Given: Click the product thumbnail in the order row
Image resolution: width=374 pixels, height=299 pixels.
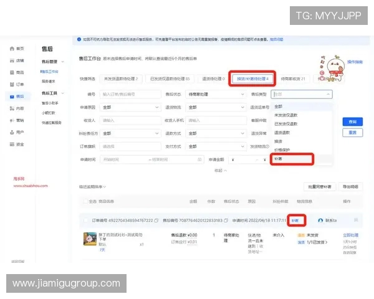Looking at the screenshot, I should [x=90, y=239].
